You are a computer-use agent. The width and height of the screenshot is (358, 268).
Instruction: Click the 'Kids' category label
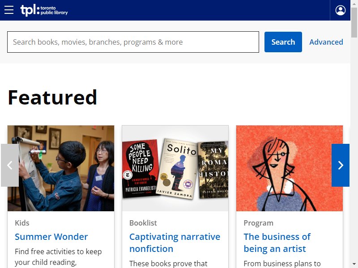coord(22,223)
